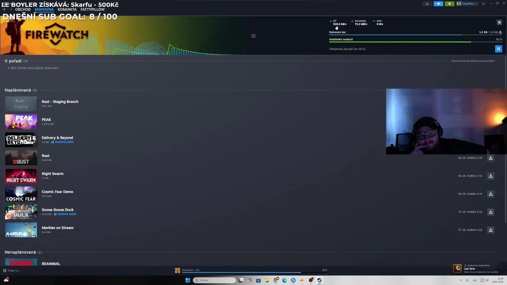507x285 pixels.
Task: Click the Rust - Staging Branch title
Action: click(60, 102)
